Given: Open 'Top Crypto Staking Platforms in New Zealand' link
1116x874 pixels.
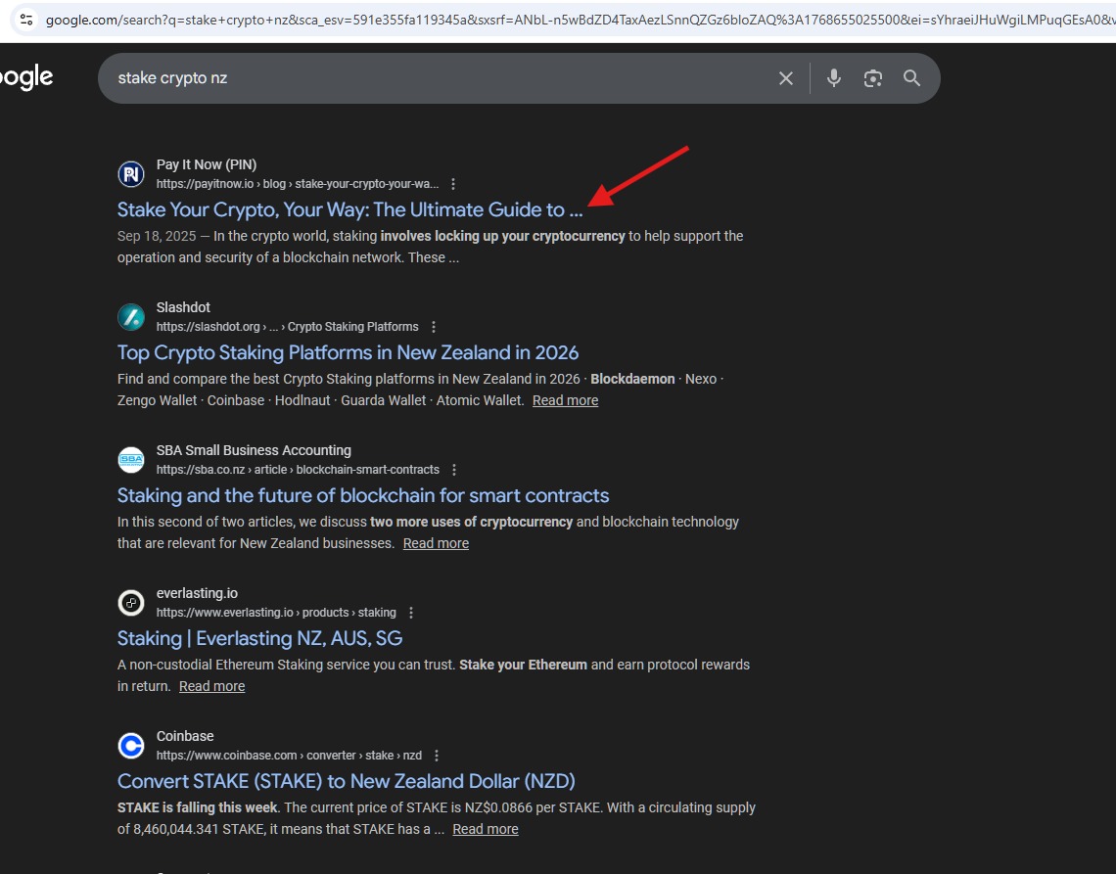Looking at the screenshot, I should point(349,353).
